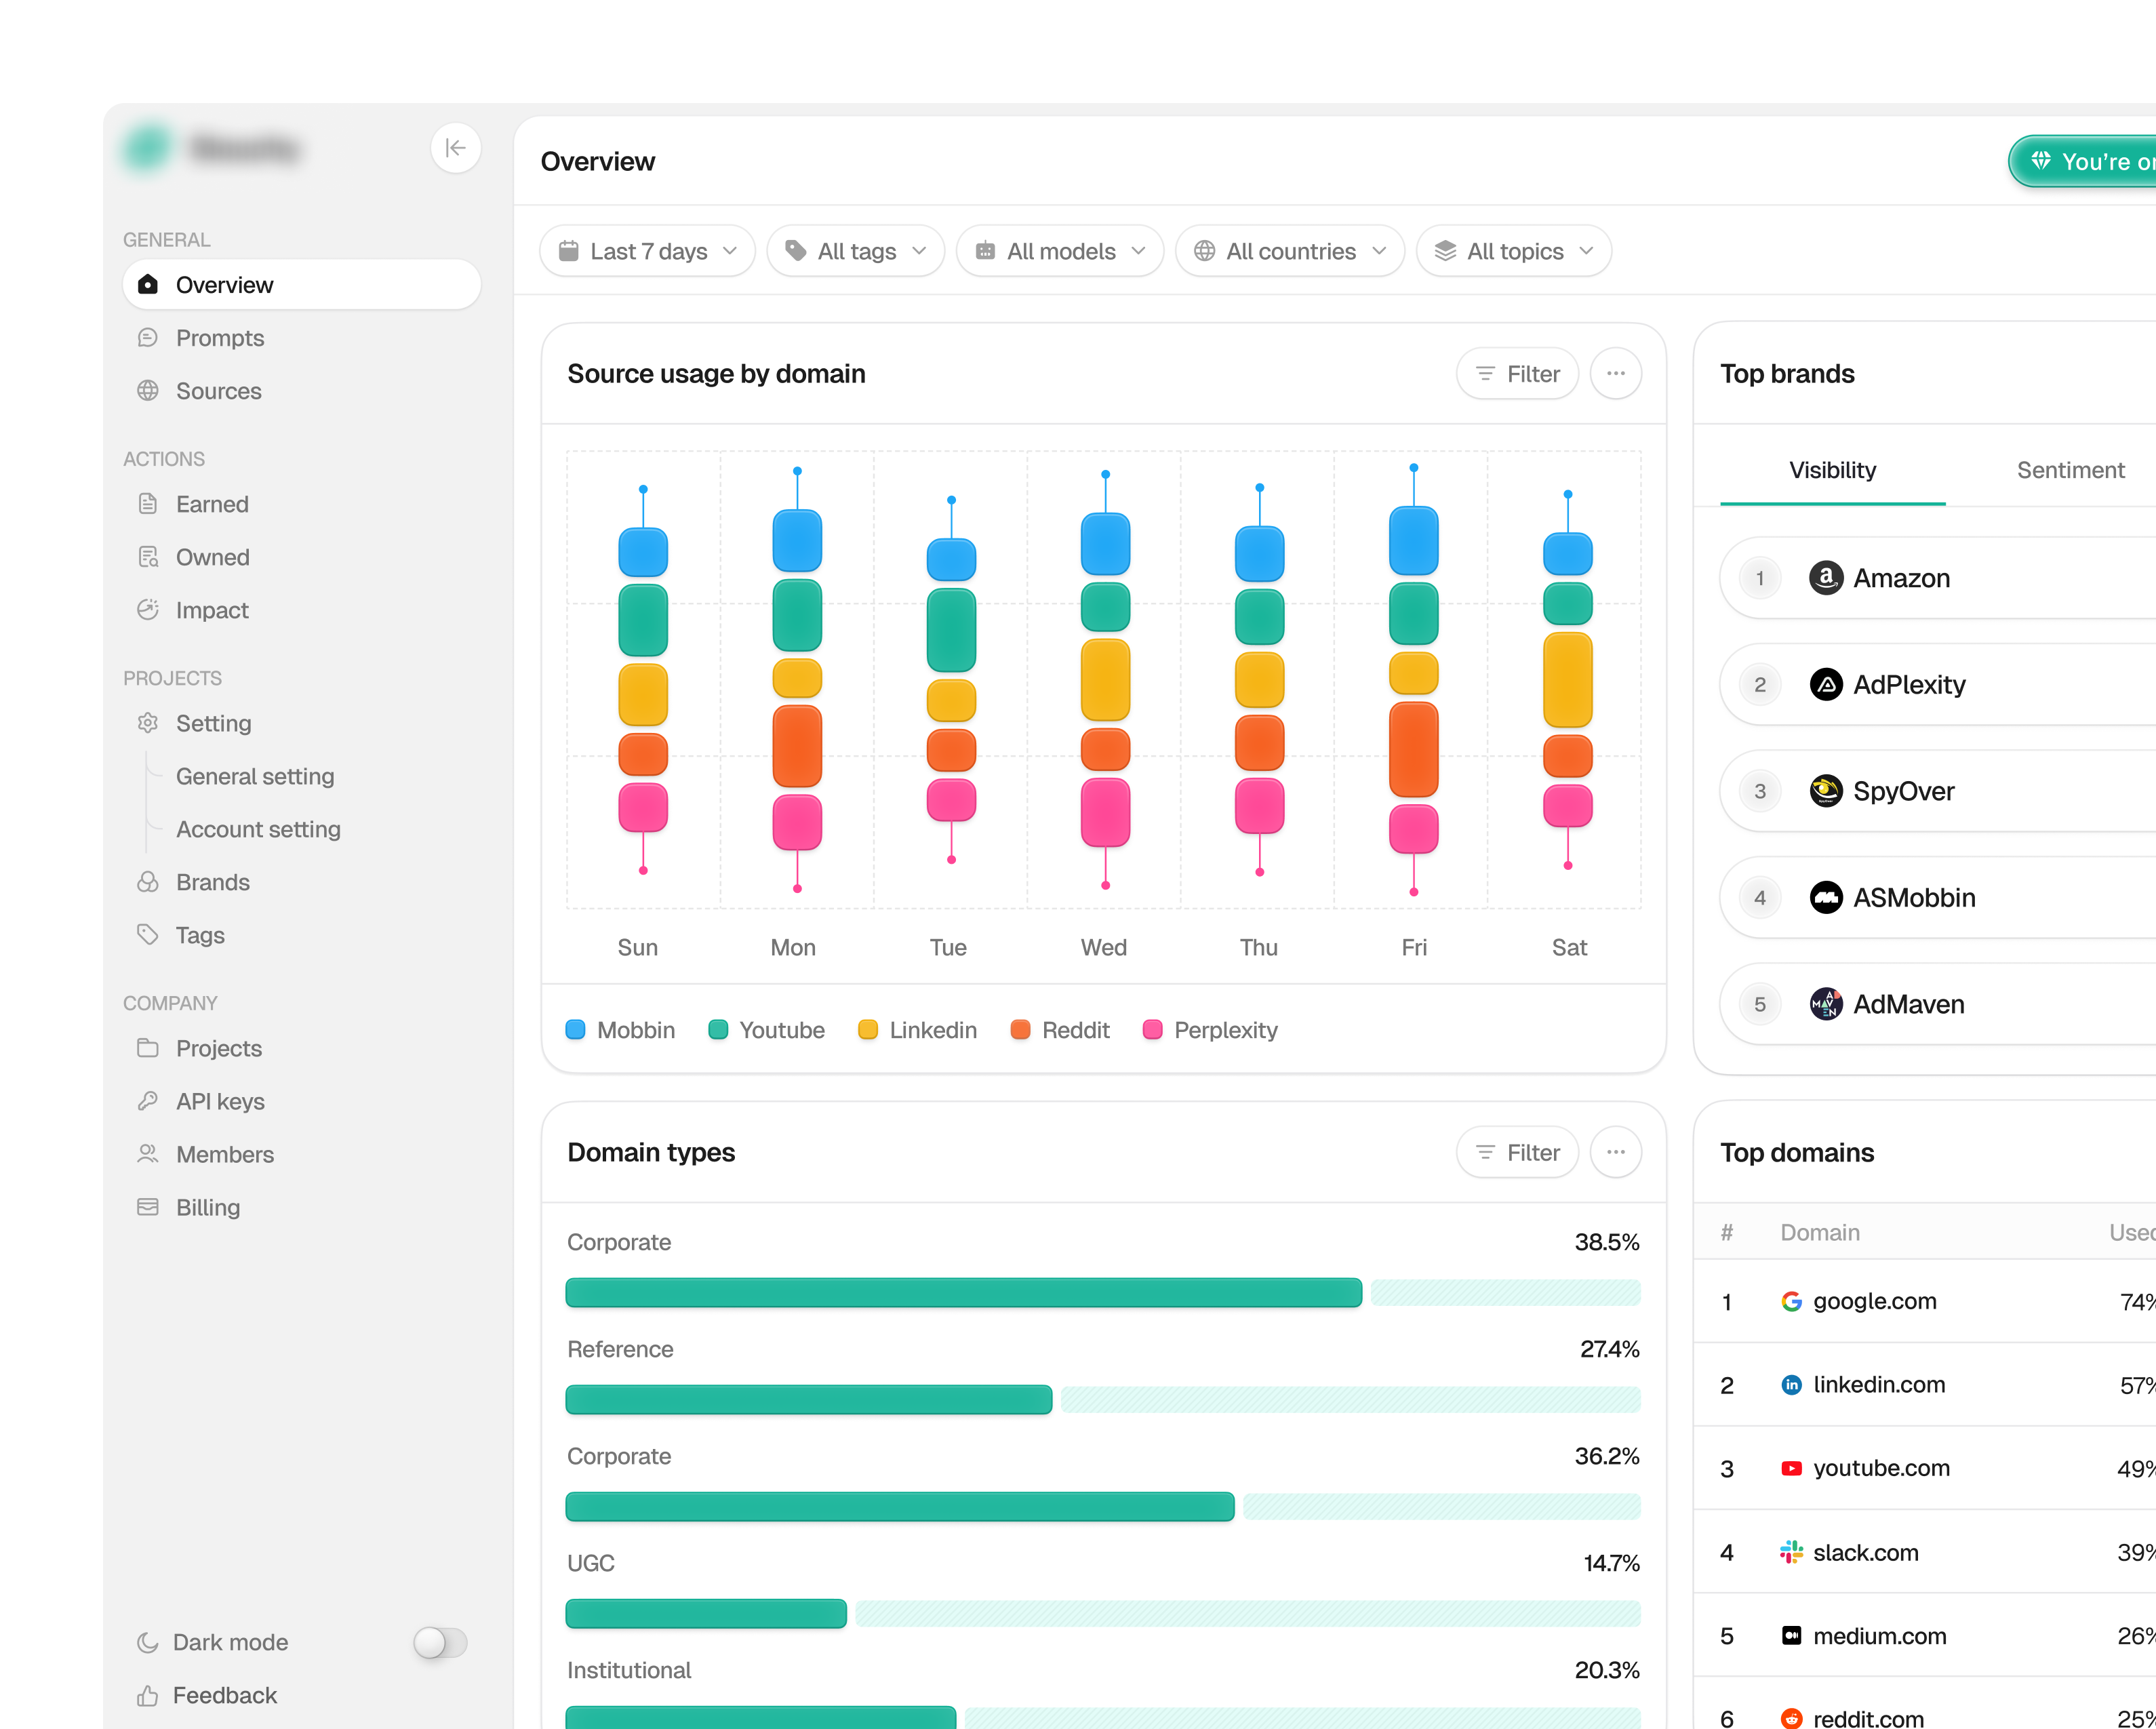The height and width of the screenshot is (1729, 2156).
Task: Collapse the sidebar with arrow icon
Action: tap(455, 148)
